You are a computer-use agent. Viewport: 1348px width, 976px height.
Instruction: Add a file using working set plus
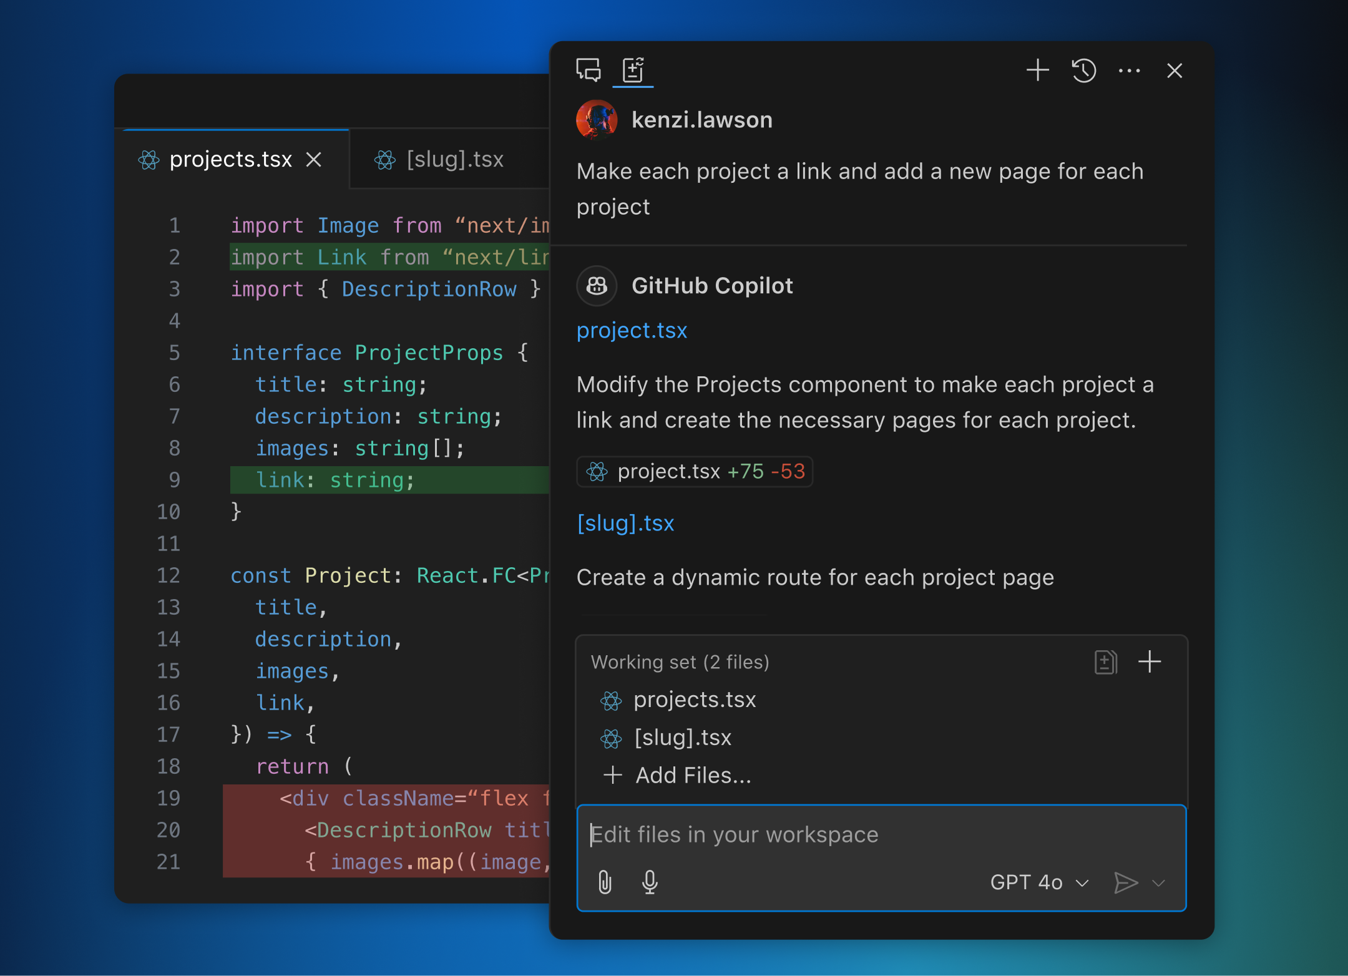point(1150,662)
